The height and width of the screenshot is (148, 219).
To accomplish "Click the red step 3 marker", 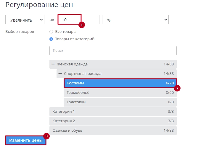I will [x=46, y=136].
